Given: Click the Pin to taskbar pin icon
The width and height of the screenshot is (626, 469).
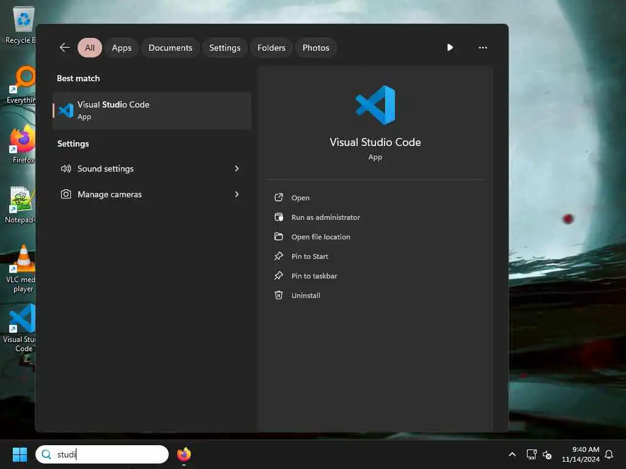Looking at the screenshot, I should tap(279, 275).
